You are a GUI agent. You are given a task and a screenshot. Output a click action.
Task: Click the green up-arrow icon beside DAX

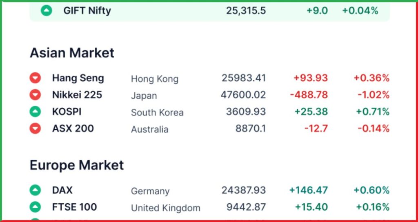[x=35, y=190]
